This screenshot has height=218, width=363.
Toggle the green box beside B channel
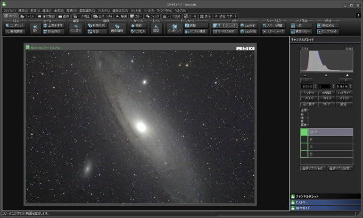pyautogui.click(x=304, y=153)
